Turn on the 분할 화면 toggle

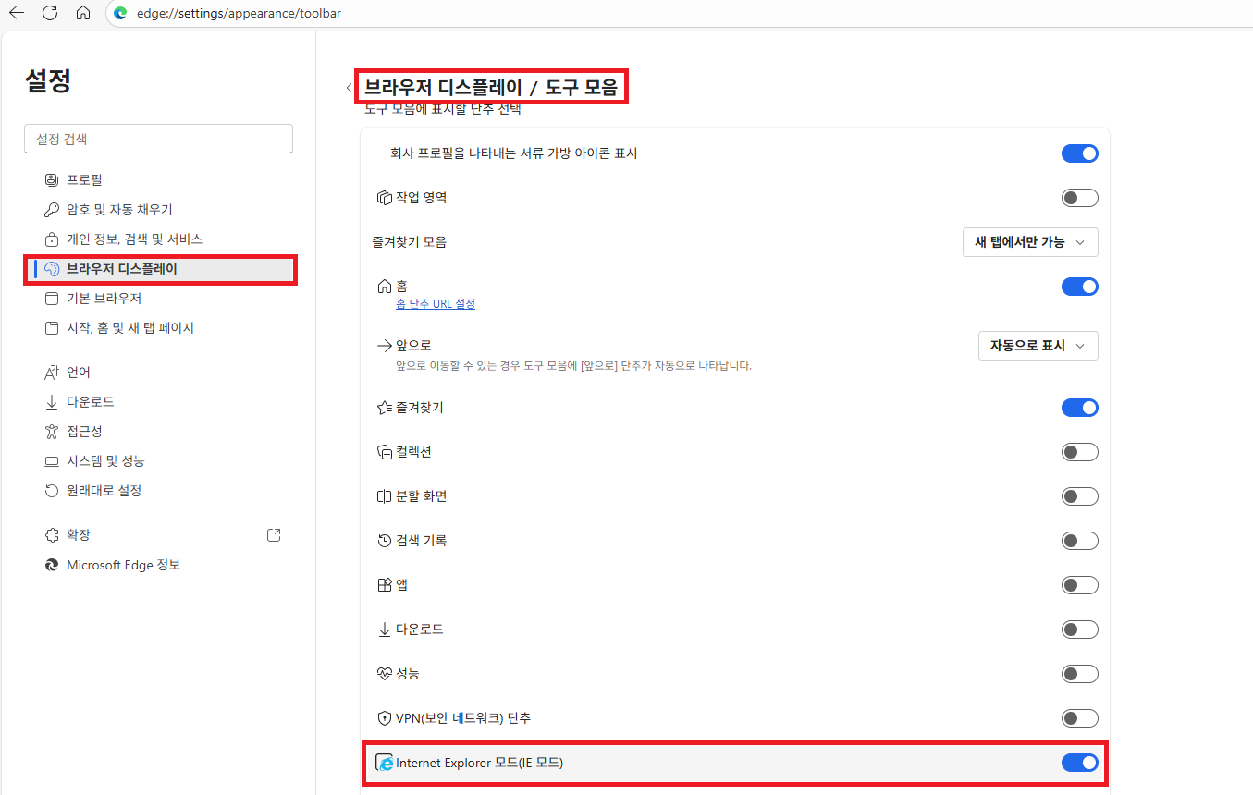[x=1079, y=496]
